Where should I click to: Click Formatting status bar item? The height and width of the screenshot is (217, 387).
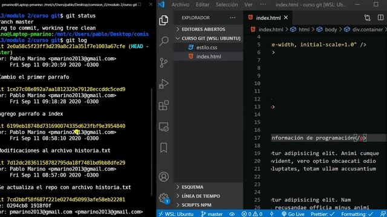[357, 214]
